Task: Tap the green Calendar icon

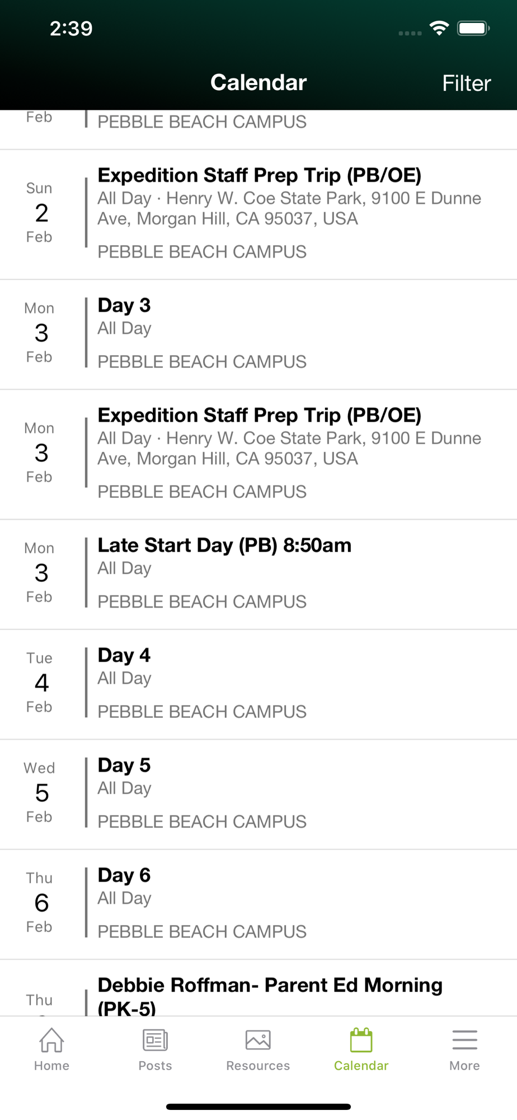Action: pos(361,1040)
